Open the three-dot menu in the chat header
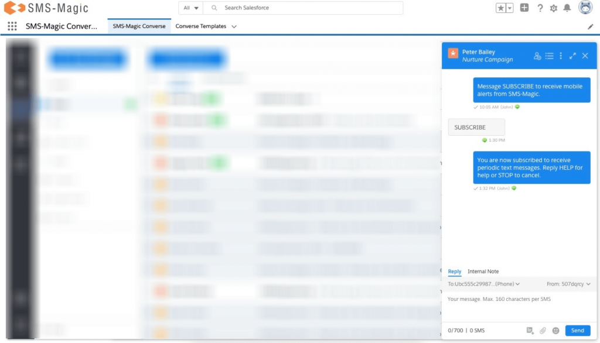This screenshot has width=600, height=343. pos(561,56)
